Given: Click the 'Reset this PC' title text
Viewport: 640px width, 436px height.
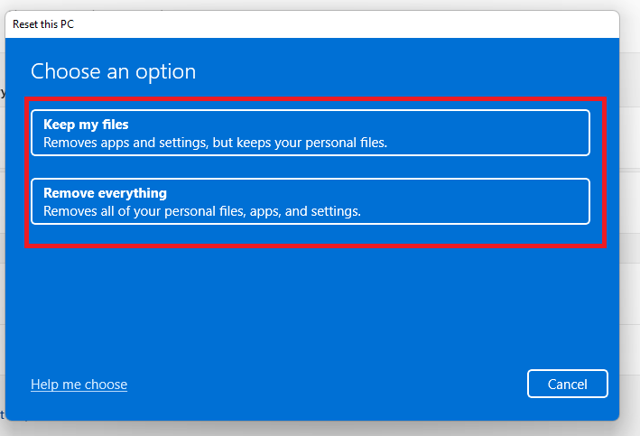Looking at the screenshot, I should pos(43,24).
